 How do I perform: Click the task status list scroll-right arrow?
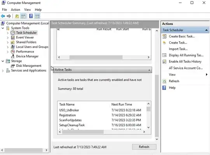(x=149, y=57)
